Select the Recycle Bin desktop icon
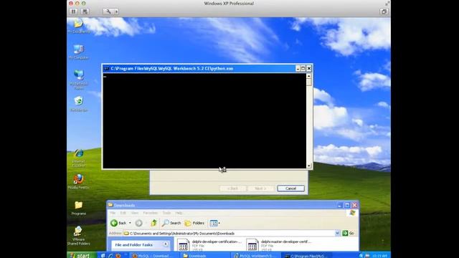This screenshot has width=459, height=258. 78,104
